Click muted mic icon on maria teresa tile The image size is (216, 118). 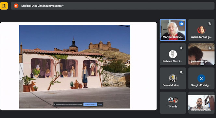[210, 24]
